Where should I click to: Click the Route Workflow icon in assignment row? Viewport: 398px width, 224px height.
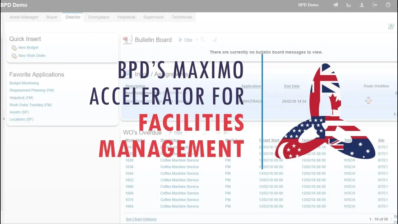(368, 100)
